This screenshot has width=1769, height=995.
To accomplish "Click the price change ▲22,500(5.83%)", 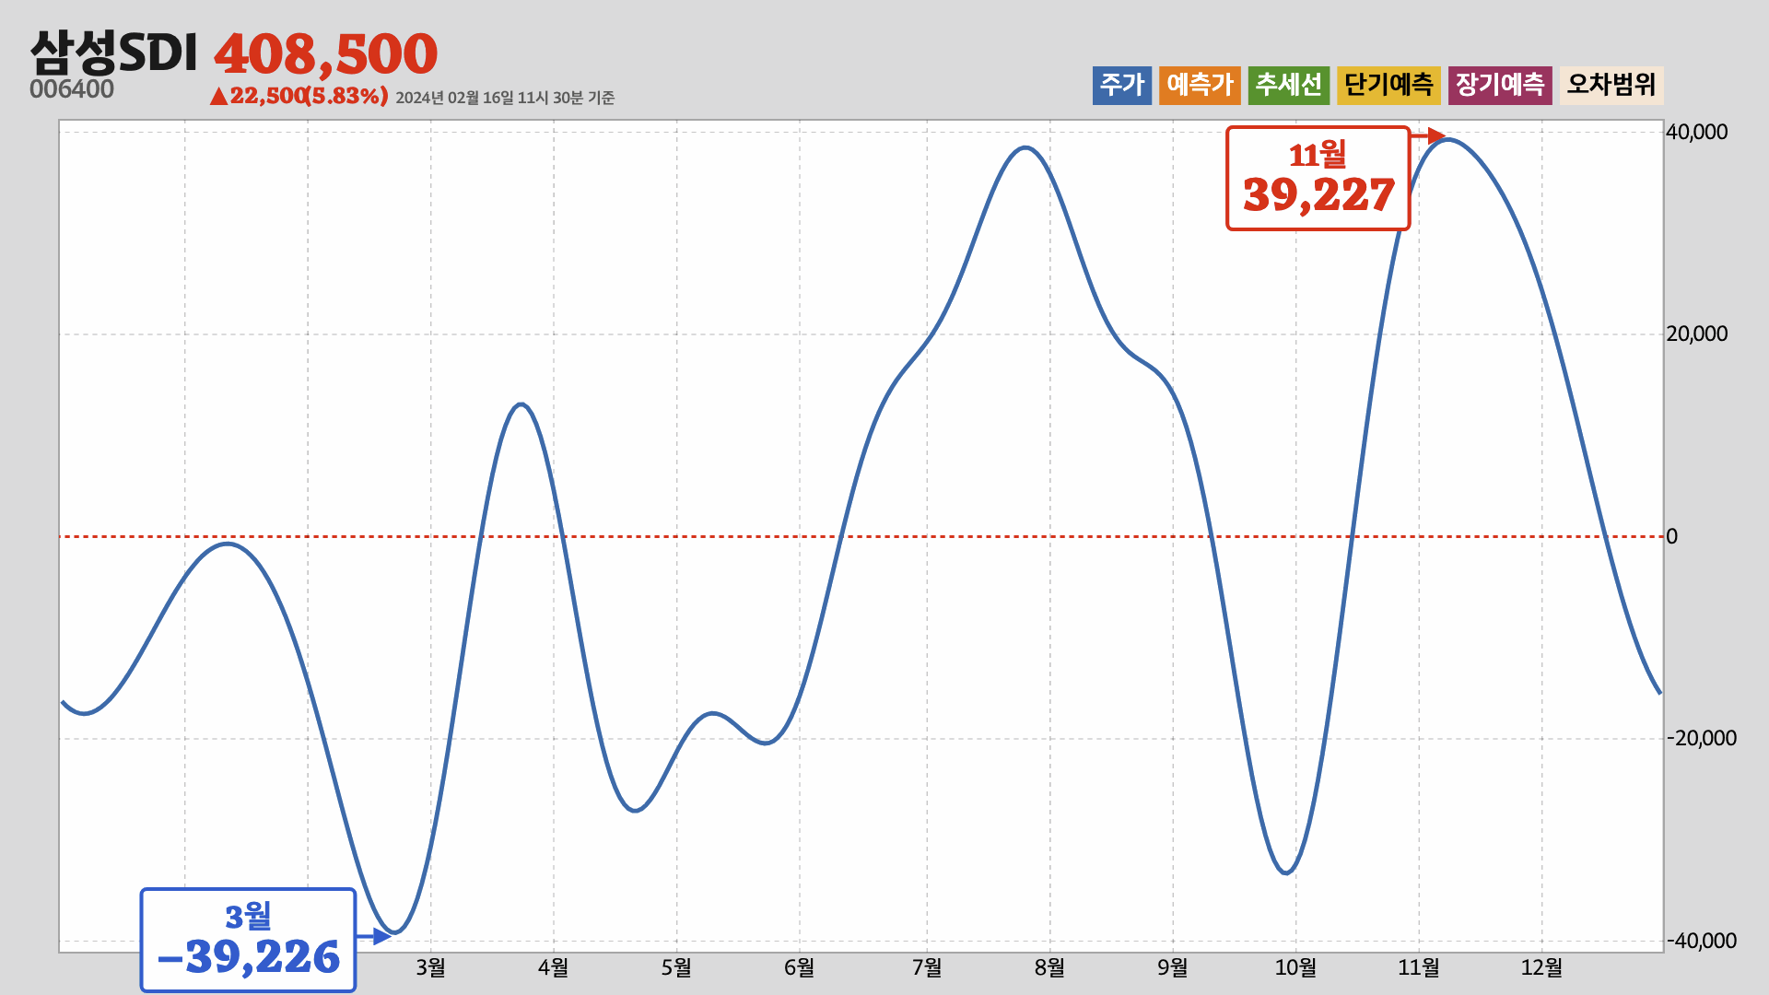I will click(x=299, y=96).
